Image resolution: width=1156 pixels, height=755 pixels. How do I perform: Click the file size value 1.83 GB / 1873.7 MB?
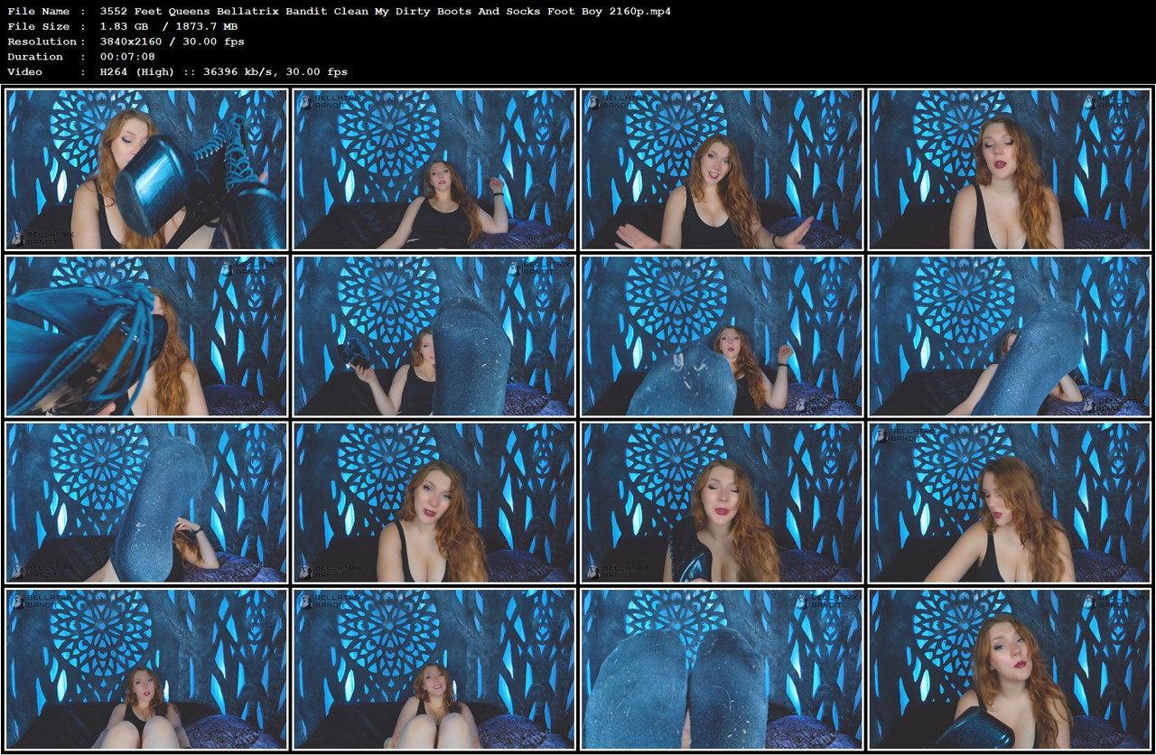tap(169, 27)
